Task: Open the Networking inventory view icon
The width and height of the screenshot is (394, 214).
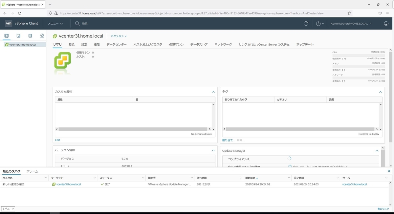Action: pos(42,36)
